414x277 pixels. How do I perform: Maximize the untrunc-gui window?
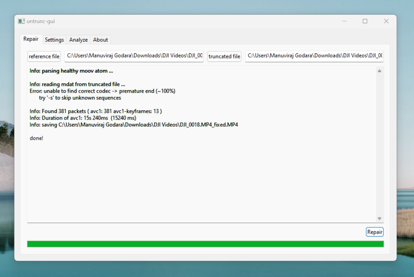coord(365,21)
